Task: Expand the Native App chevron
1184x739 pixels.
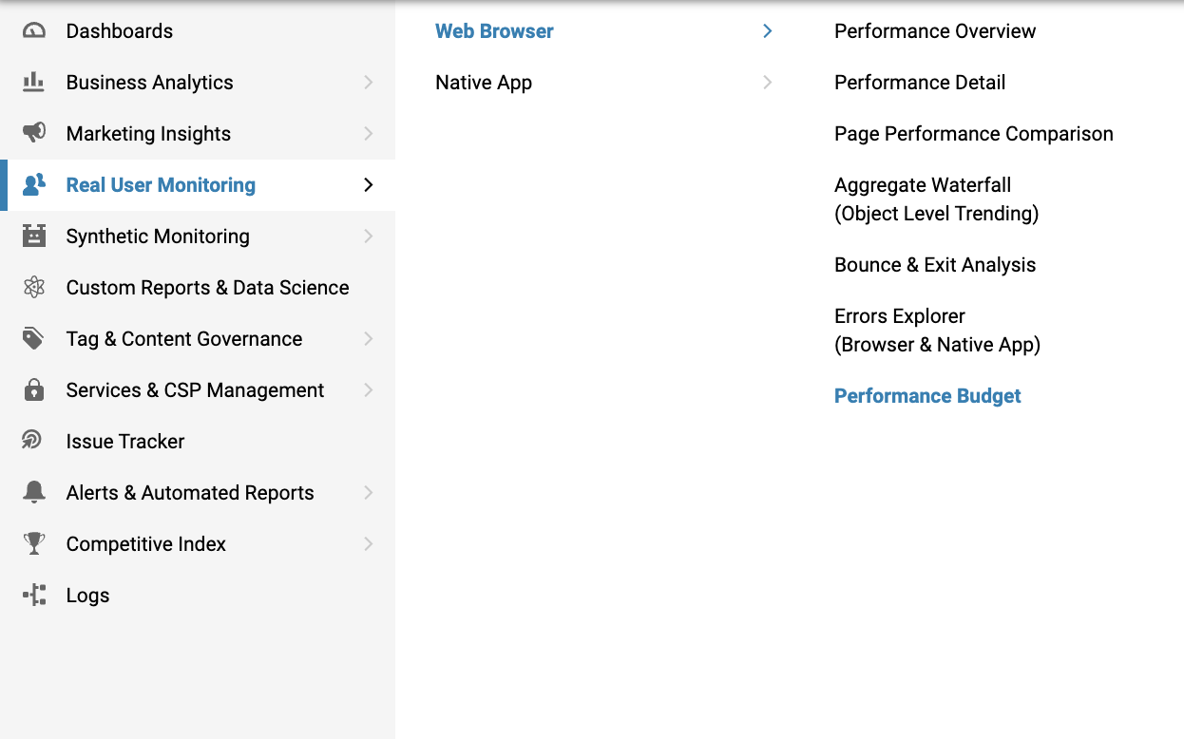Action: (768, 83)
